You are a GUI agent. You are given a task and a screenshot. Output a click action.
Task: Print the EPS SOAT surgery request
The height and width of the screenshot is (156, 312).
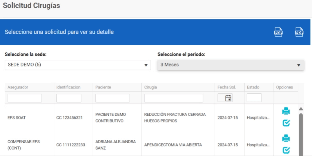coord(286,111)
